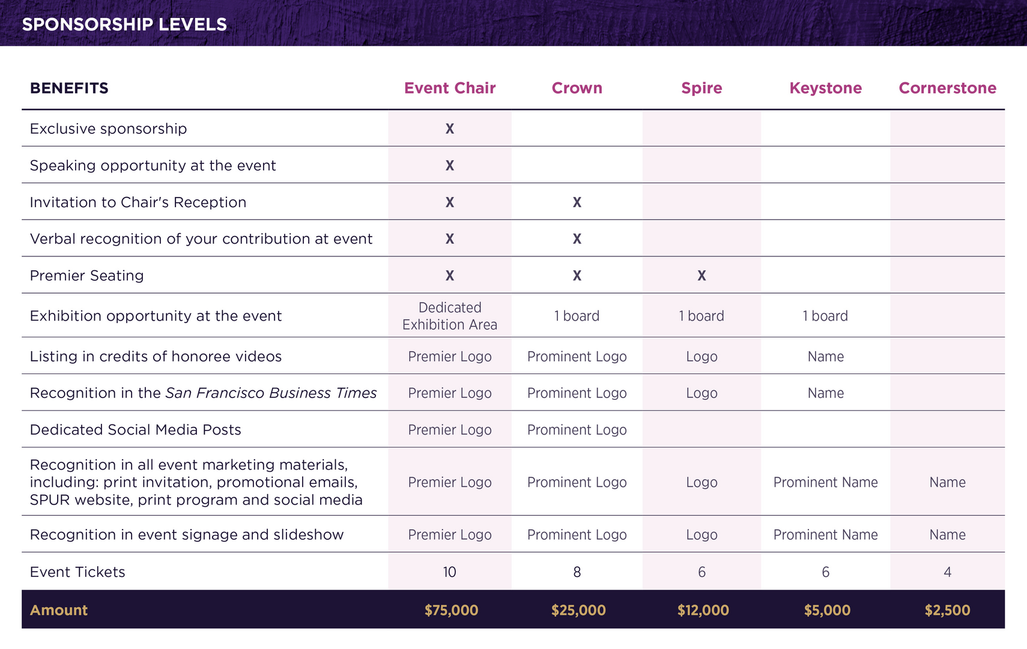Click the SPONSORSHIP LEVELS title
Viewport: 1027px width, 649px height.
(124, 24)
